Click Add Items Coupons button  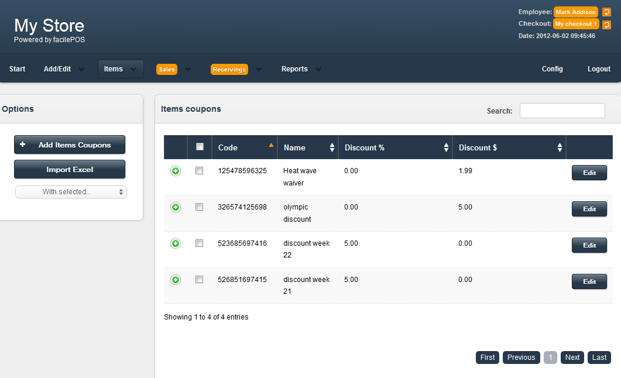point(70,145)
